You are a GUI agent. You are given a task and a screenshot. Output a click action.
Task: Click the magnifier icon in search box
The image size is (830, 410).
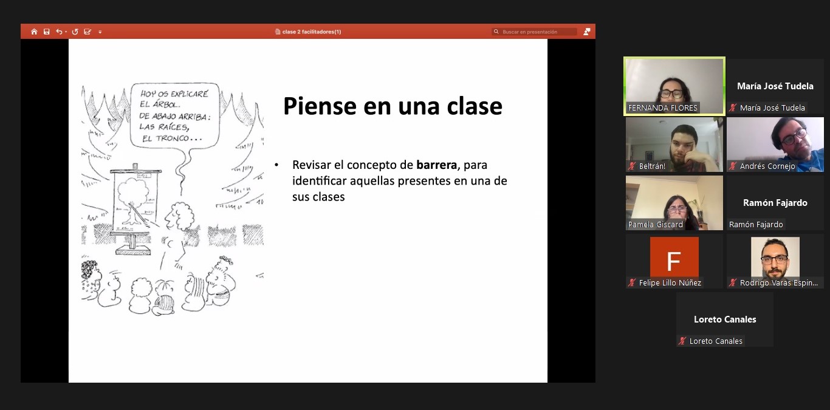click(x=496, y=32)
